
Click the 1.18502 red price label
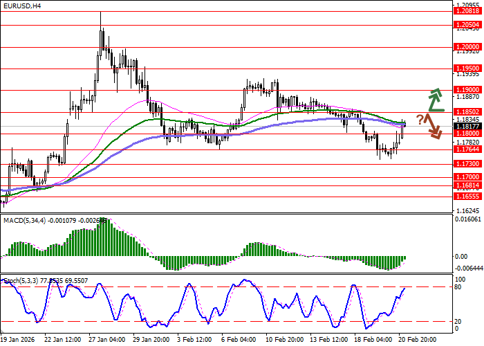(468, 111)
